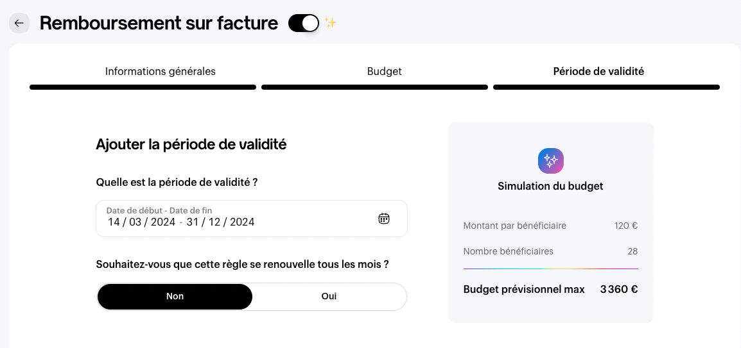Viewport: 741px width, 348px height.
Task: Select Non for monthly renewal
Action: click(175, 297)
